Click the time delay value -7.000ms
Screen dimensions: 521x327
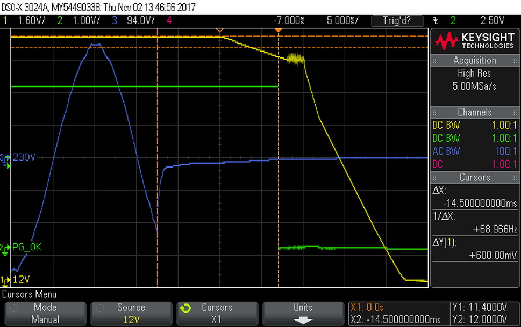(289, 20)
